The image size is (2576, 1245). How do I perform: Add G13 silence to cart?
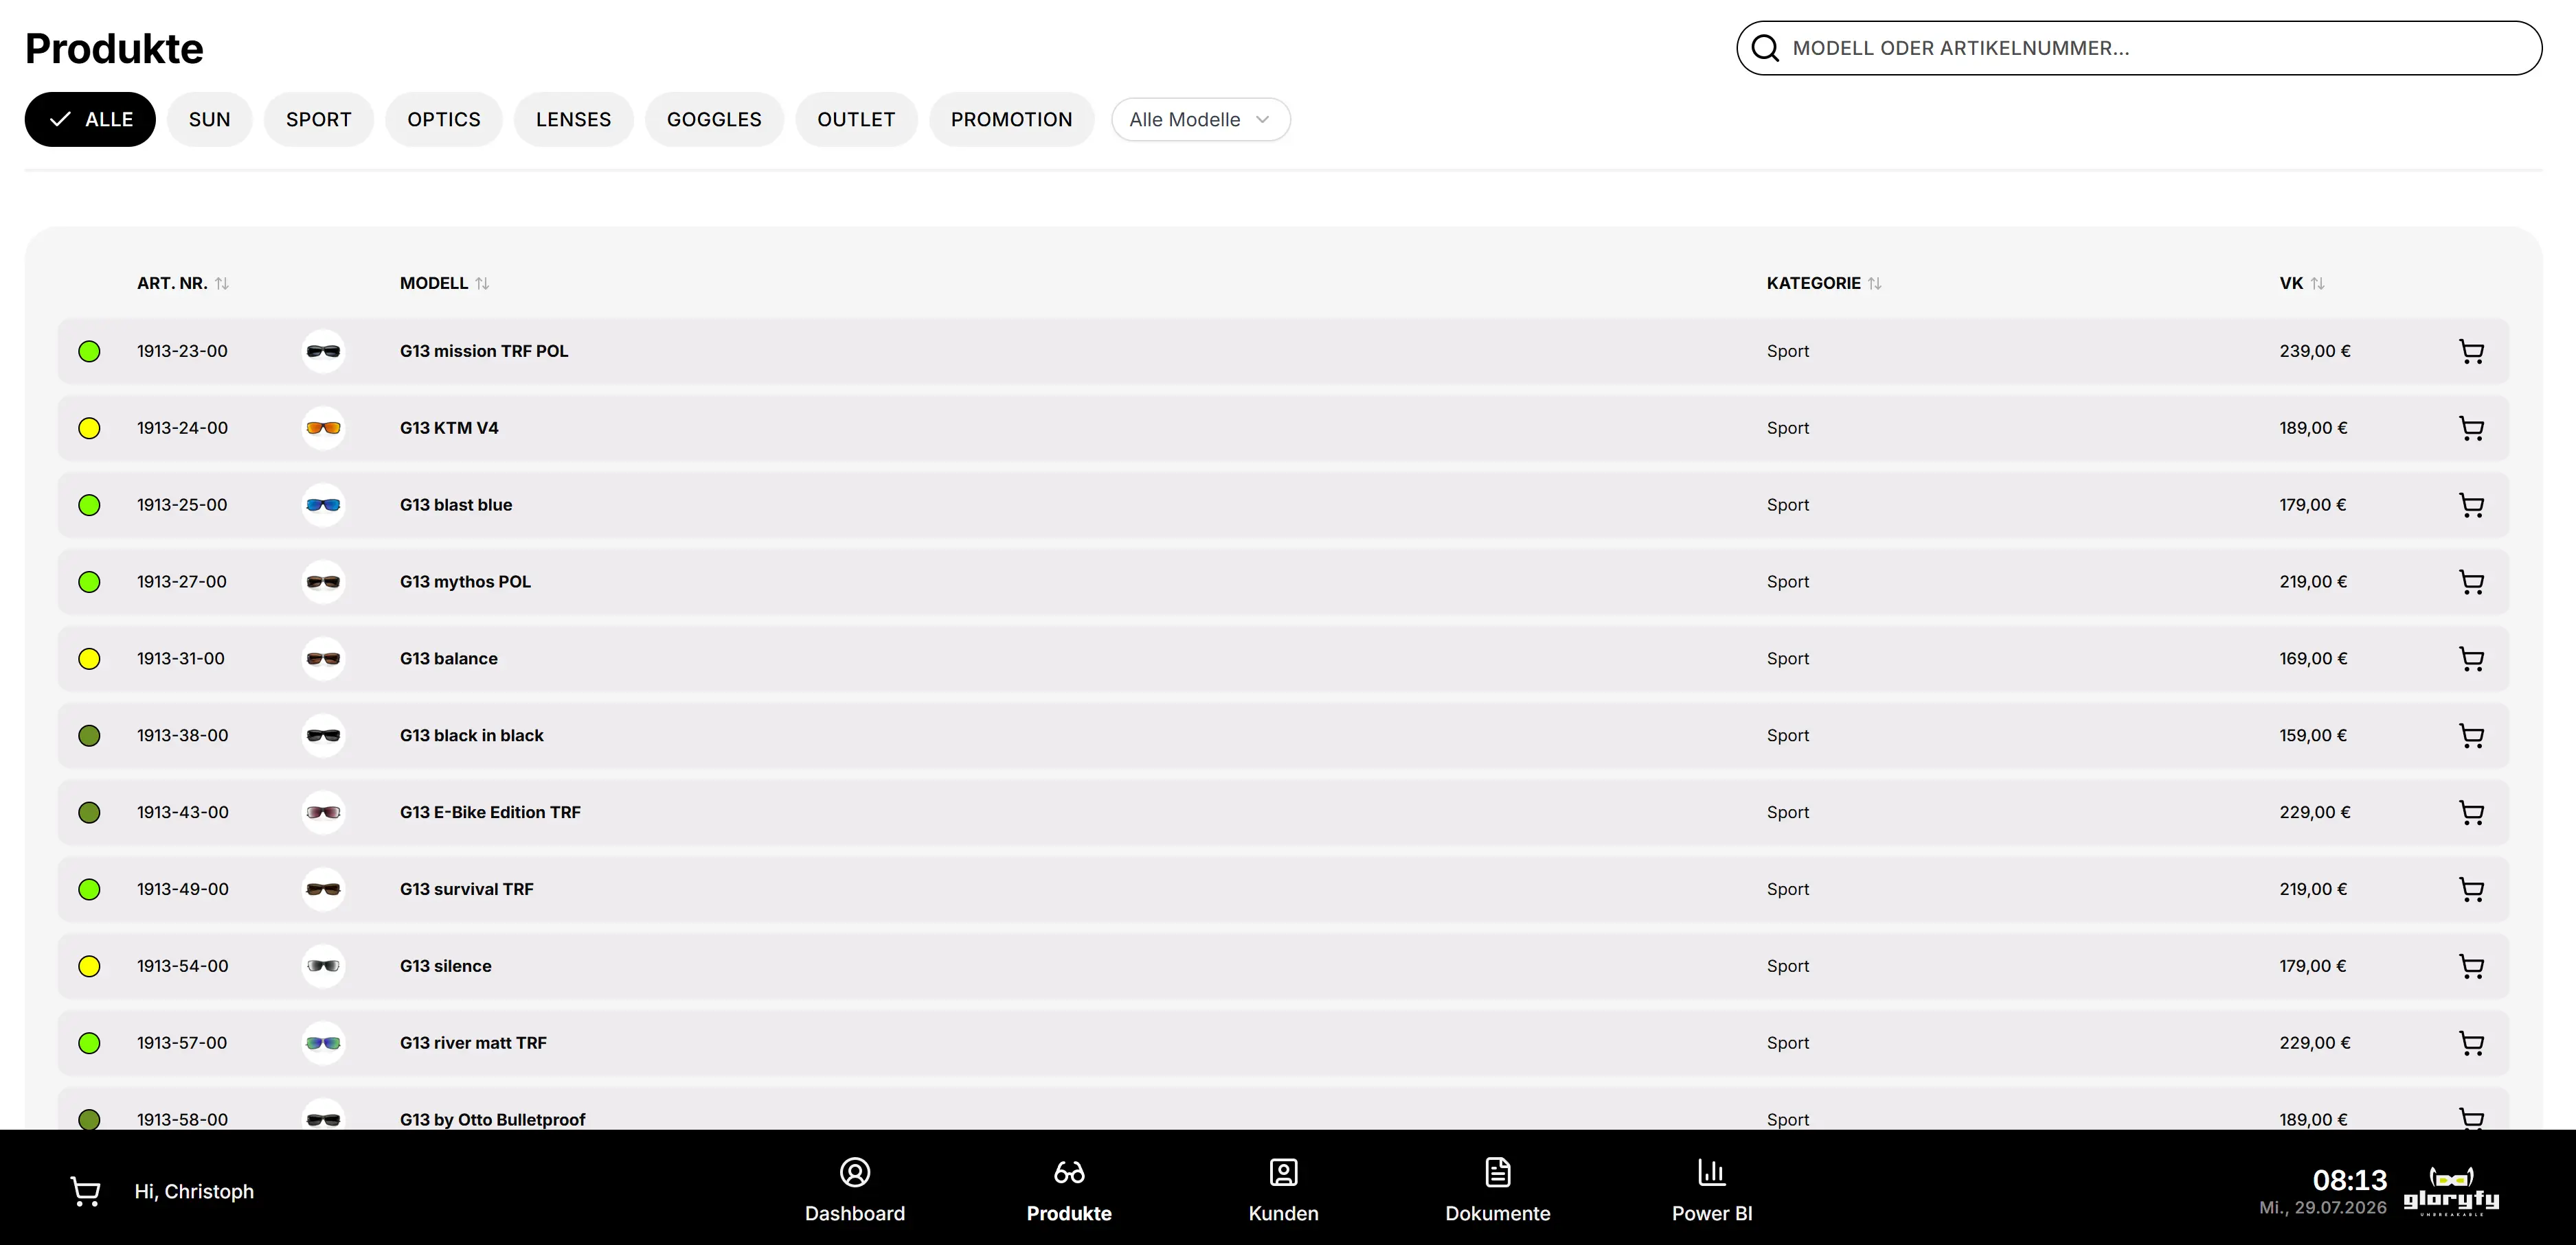point(2471,967)
